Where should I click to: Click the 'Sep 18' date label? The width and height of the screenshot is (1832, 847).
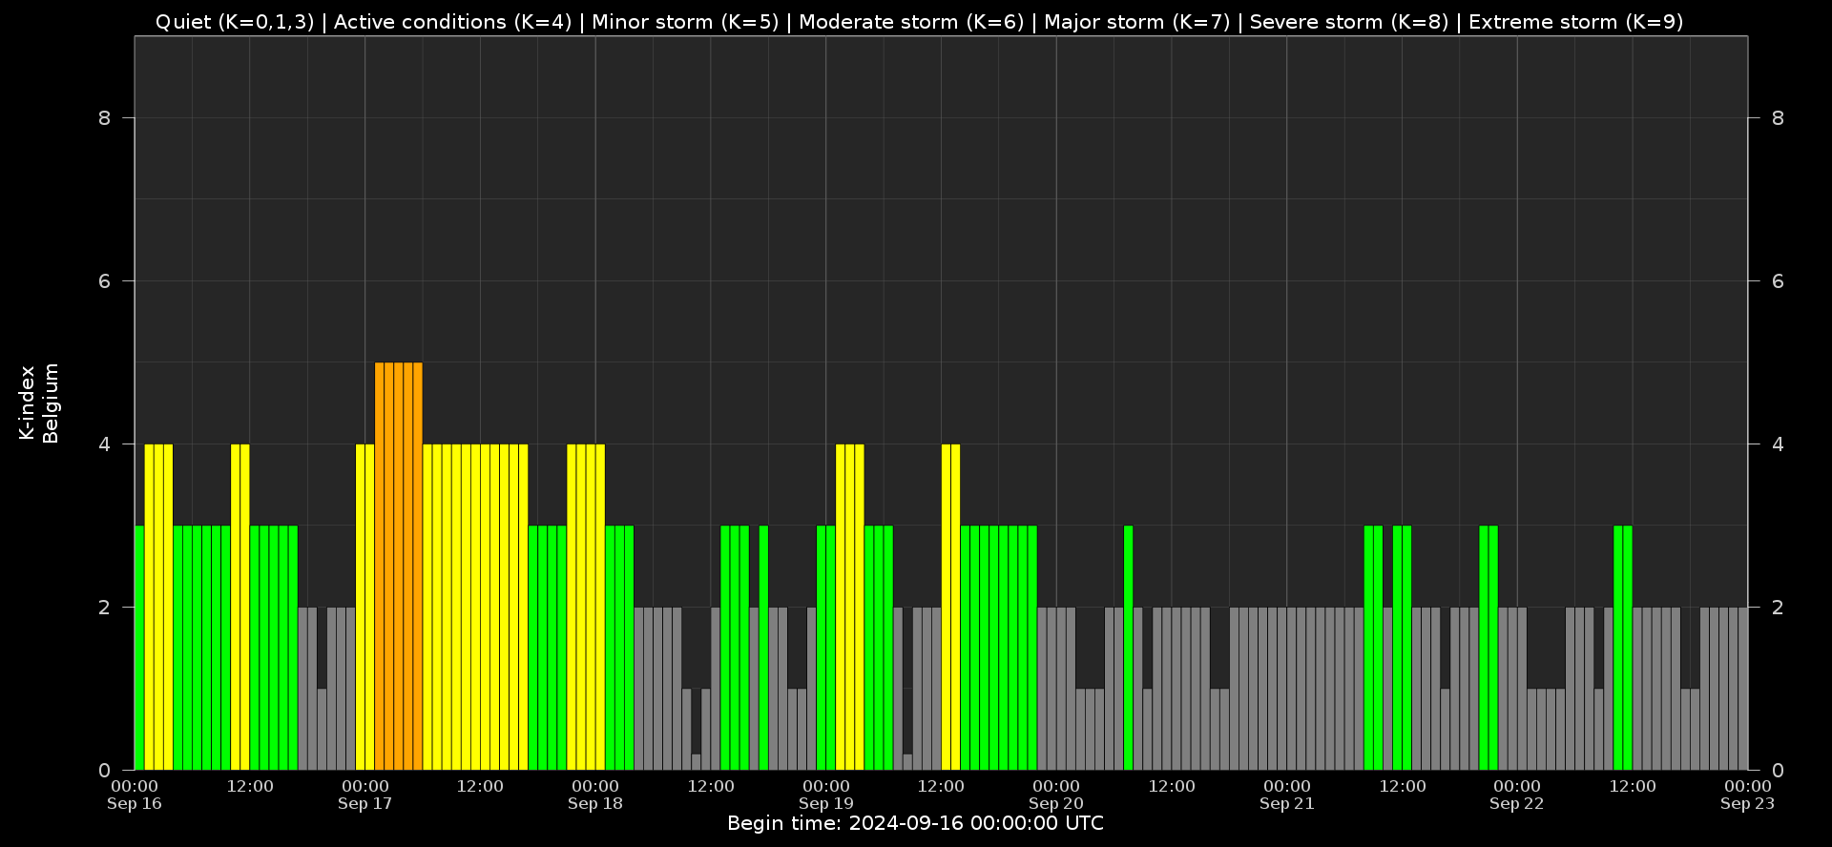pyautogui.click(x=595, y=803)
